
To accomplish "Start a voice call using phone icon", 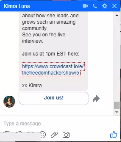I will (x=95, y=6).
